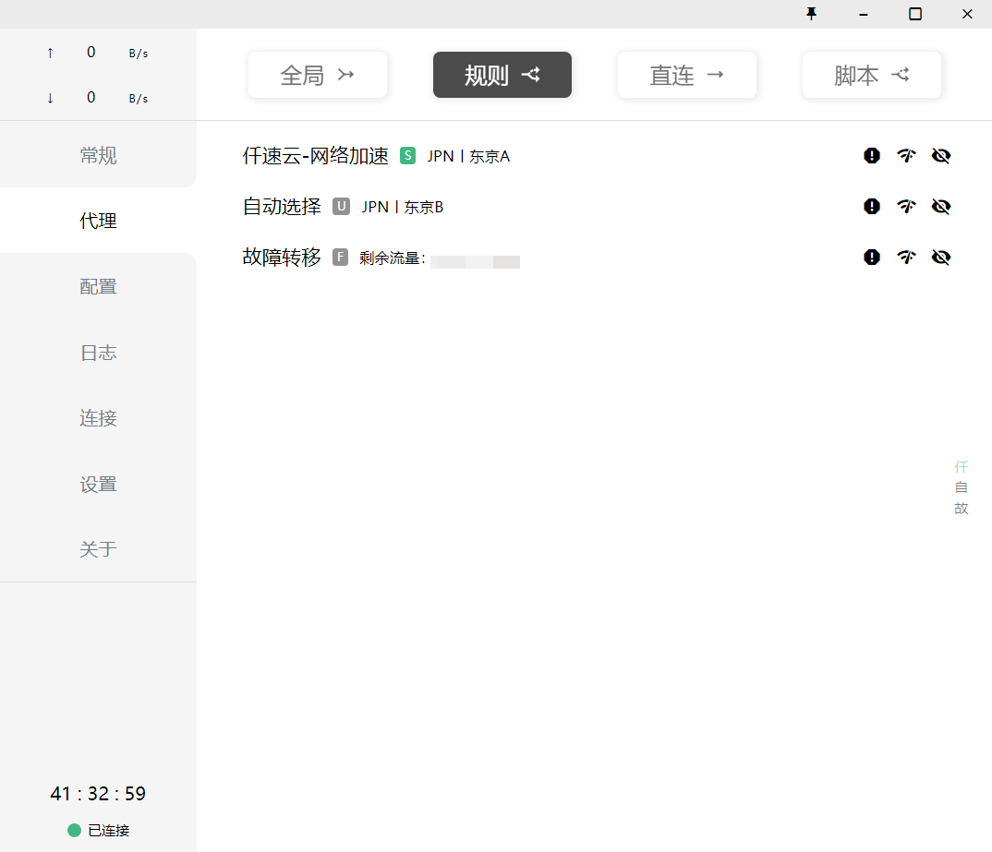The width and height of the screenshot is (992, 852).
Task: Show info for 自动选择 group
Action: 872,207
